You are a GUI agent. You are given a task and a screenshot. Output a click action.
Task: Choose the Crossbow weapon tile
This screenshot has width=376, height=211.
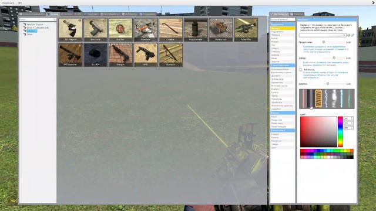[146, 30]
